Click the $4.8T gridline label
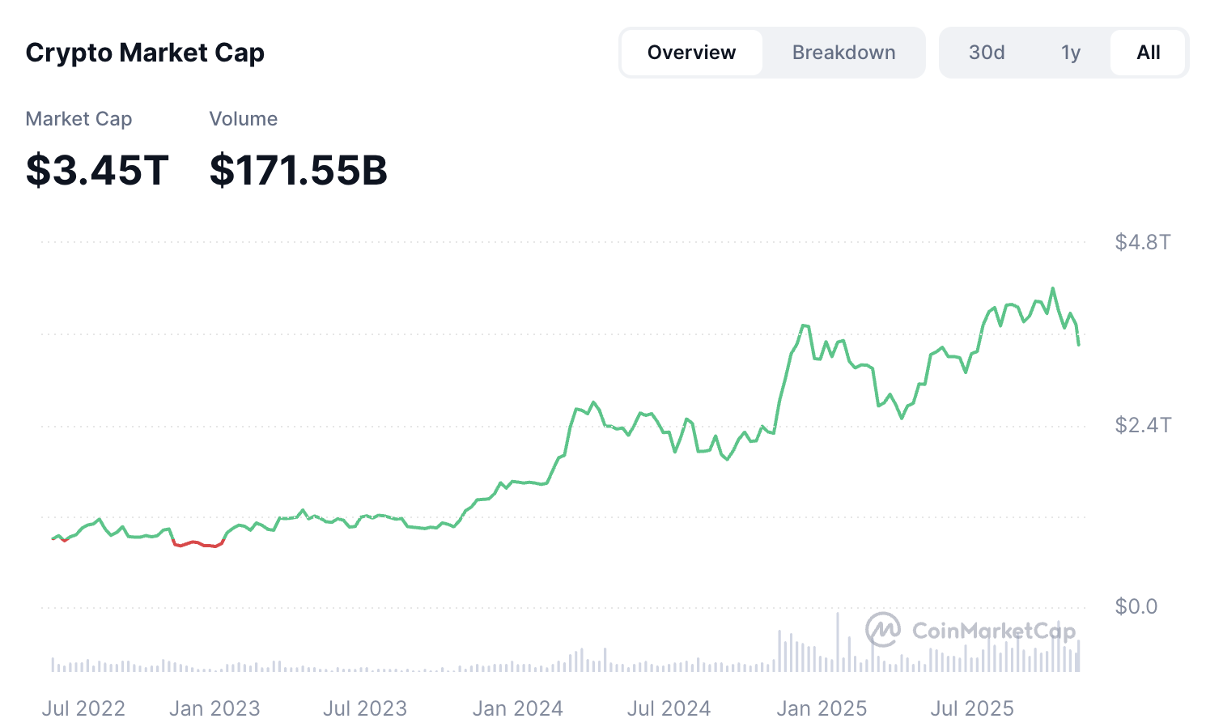This screenshot has width=1206, height=727. pos(1141,241)
